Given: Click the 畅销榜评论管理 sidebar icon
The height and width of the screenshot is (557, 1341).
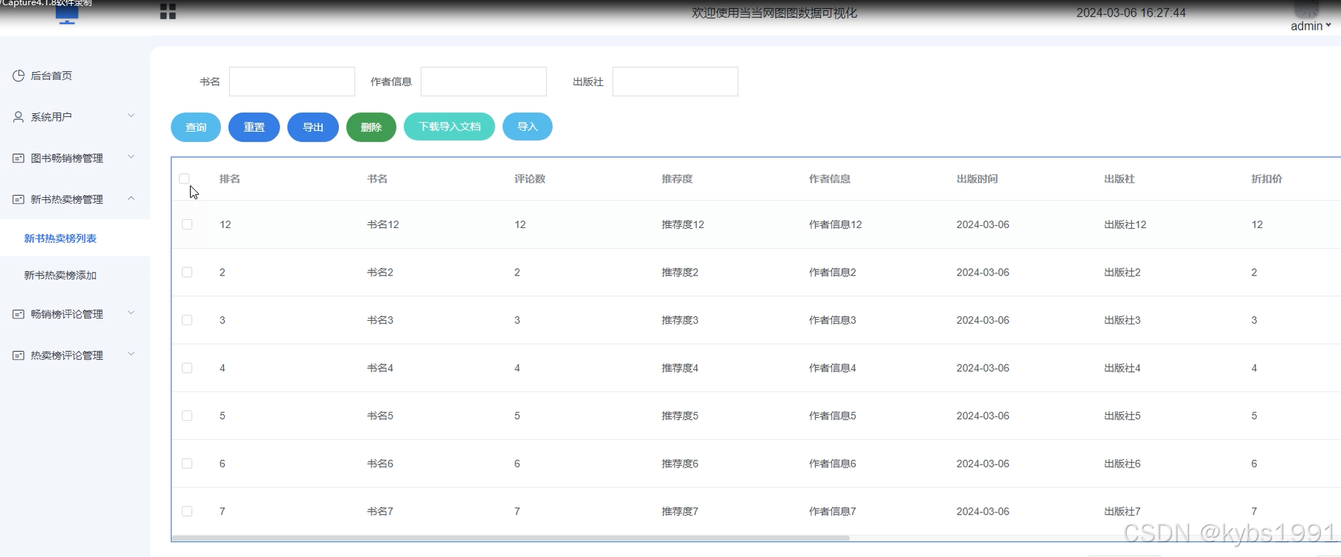Looking at the screenshot, I should [19, 314].
